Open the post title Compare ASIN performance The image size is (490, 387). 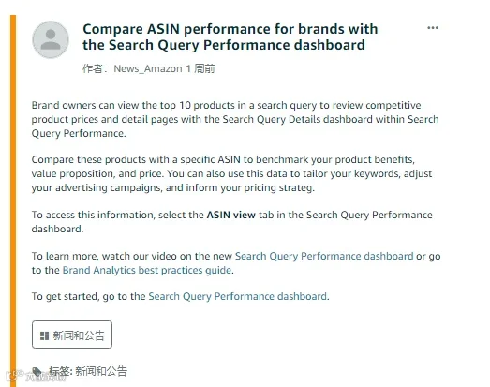pos(230,37)
